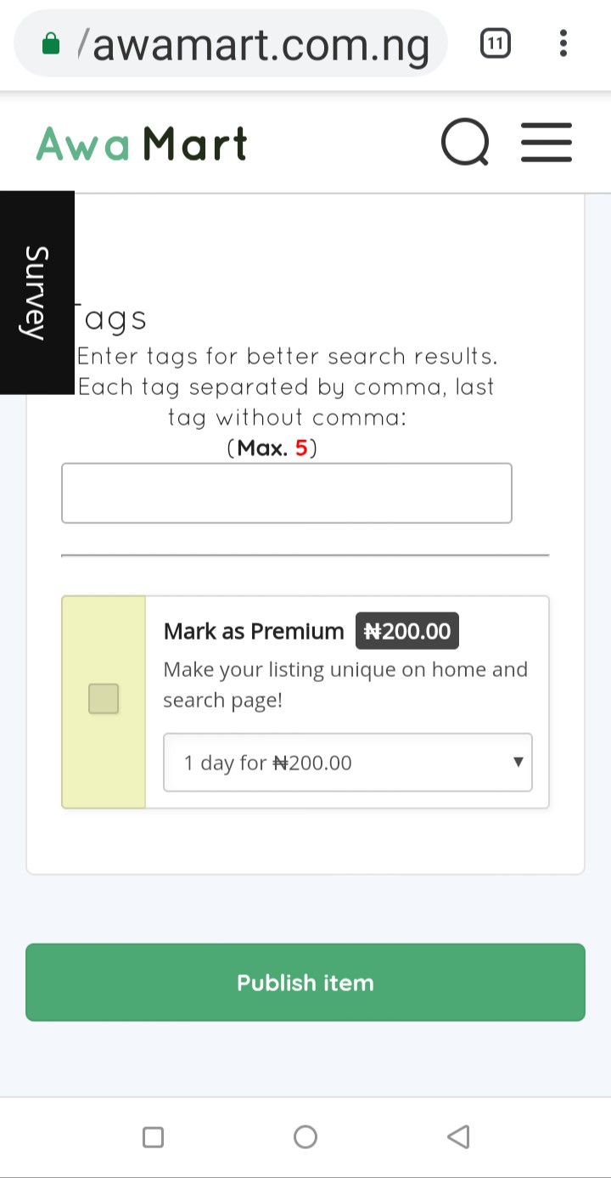Tap the browser tab switcher showing 11

496,42
